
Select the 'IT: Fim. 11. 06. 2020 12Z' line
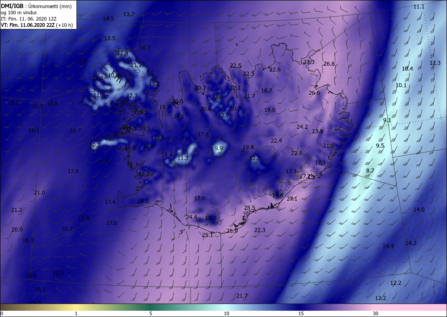[x=29, y=19]
